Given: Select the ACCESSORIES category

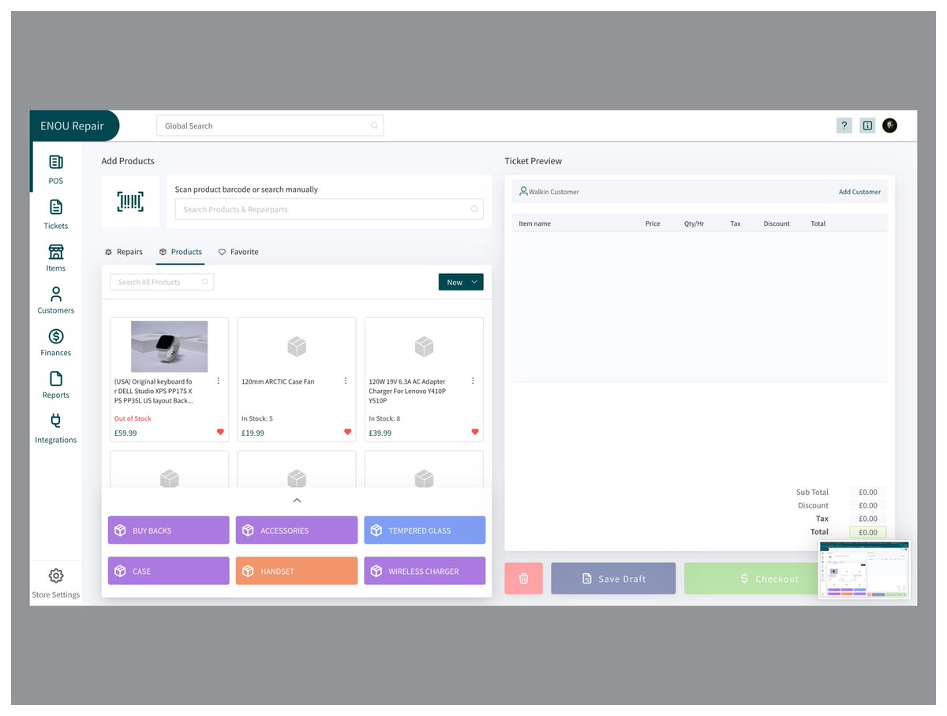Looking at the screenshot, I should pos(297,530).
